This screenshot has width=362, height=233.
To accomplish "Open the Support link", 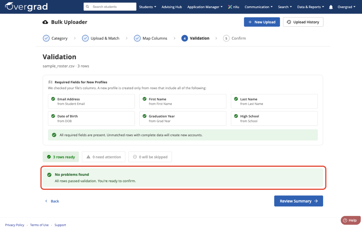I will [x=60, y=225].
